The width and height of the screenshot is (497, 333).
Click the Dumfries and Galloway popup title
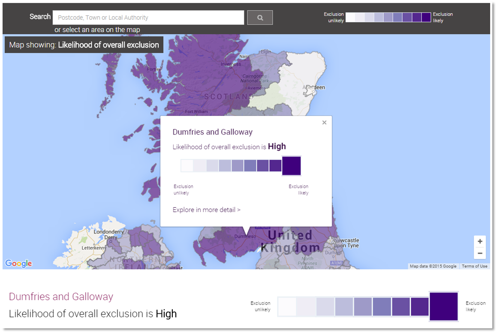(212, 132)
